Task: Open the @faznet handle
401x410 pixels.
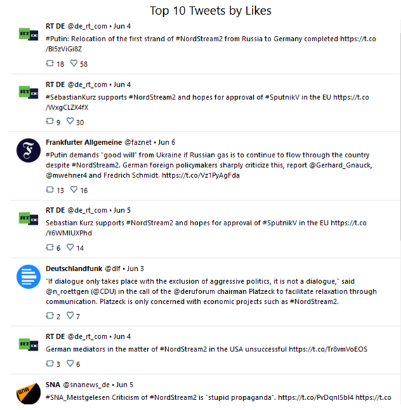Action: 138,142
